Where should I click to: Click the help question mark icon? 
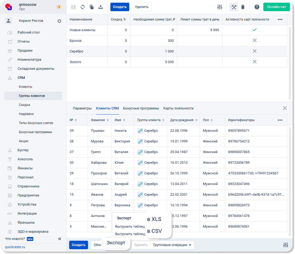point(257,7)
